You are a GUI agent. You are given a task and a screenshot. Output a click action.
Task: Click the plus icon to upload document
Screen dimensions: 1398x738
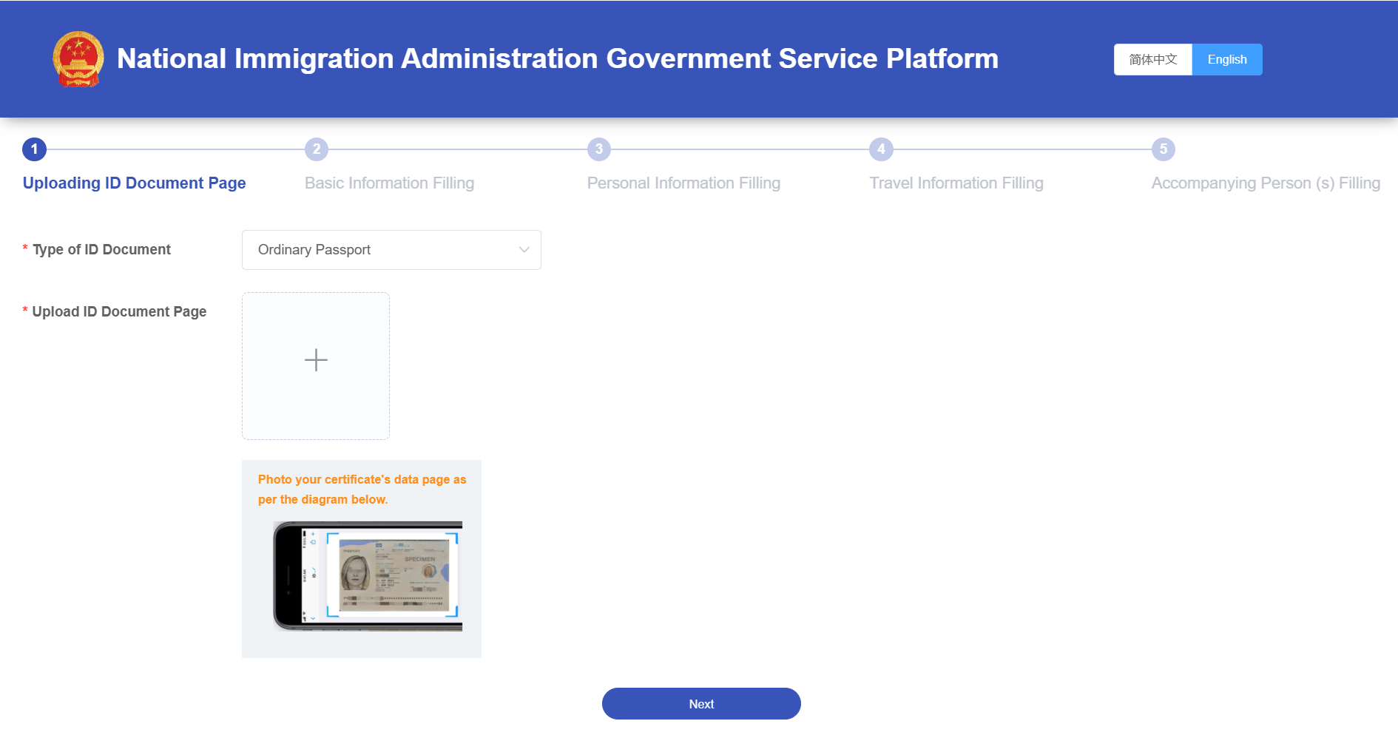pyautogui.click(x=316, y=360)
